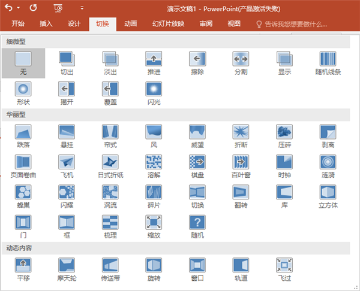The width and height of the screenshot is (360, 291).
Task: Choose the 立方体 cube transition
Action: point(328,196)
